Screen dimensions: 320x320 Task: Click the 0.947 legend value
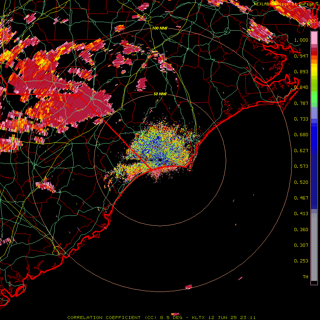click(301, 56)
